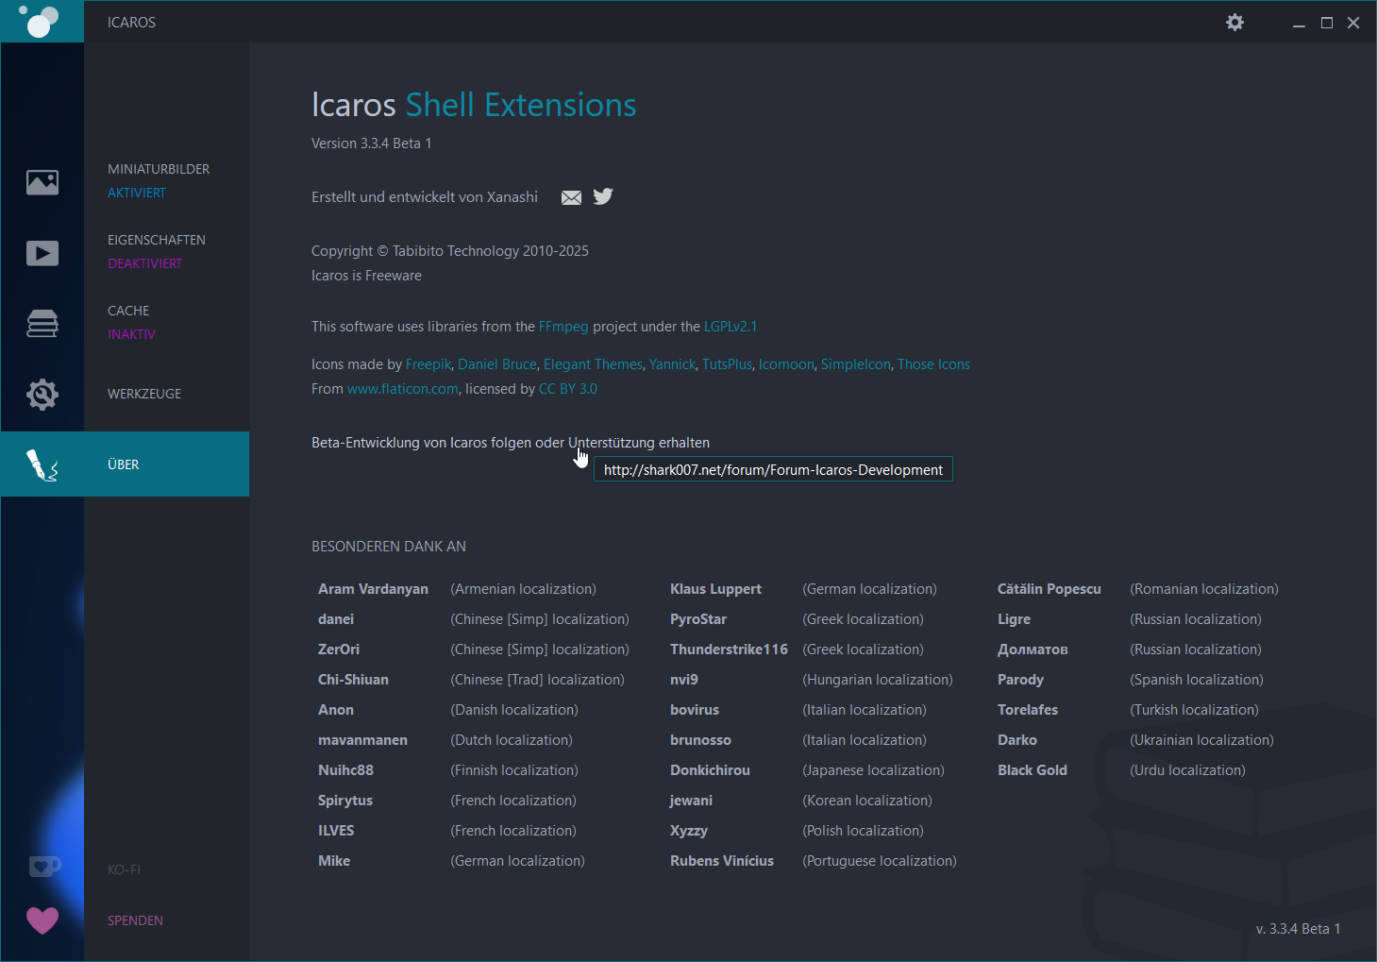1377x962 pixels.
Task: Switch to MINIATURBILDER tab
Action: point(159,169)
